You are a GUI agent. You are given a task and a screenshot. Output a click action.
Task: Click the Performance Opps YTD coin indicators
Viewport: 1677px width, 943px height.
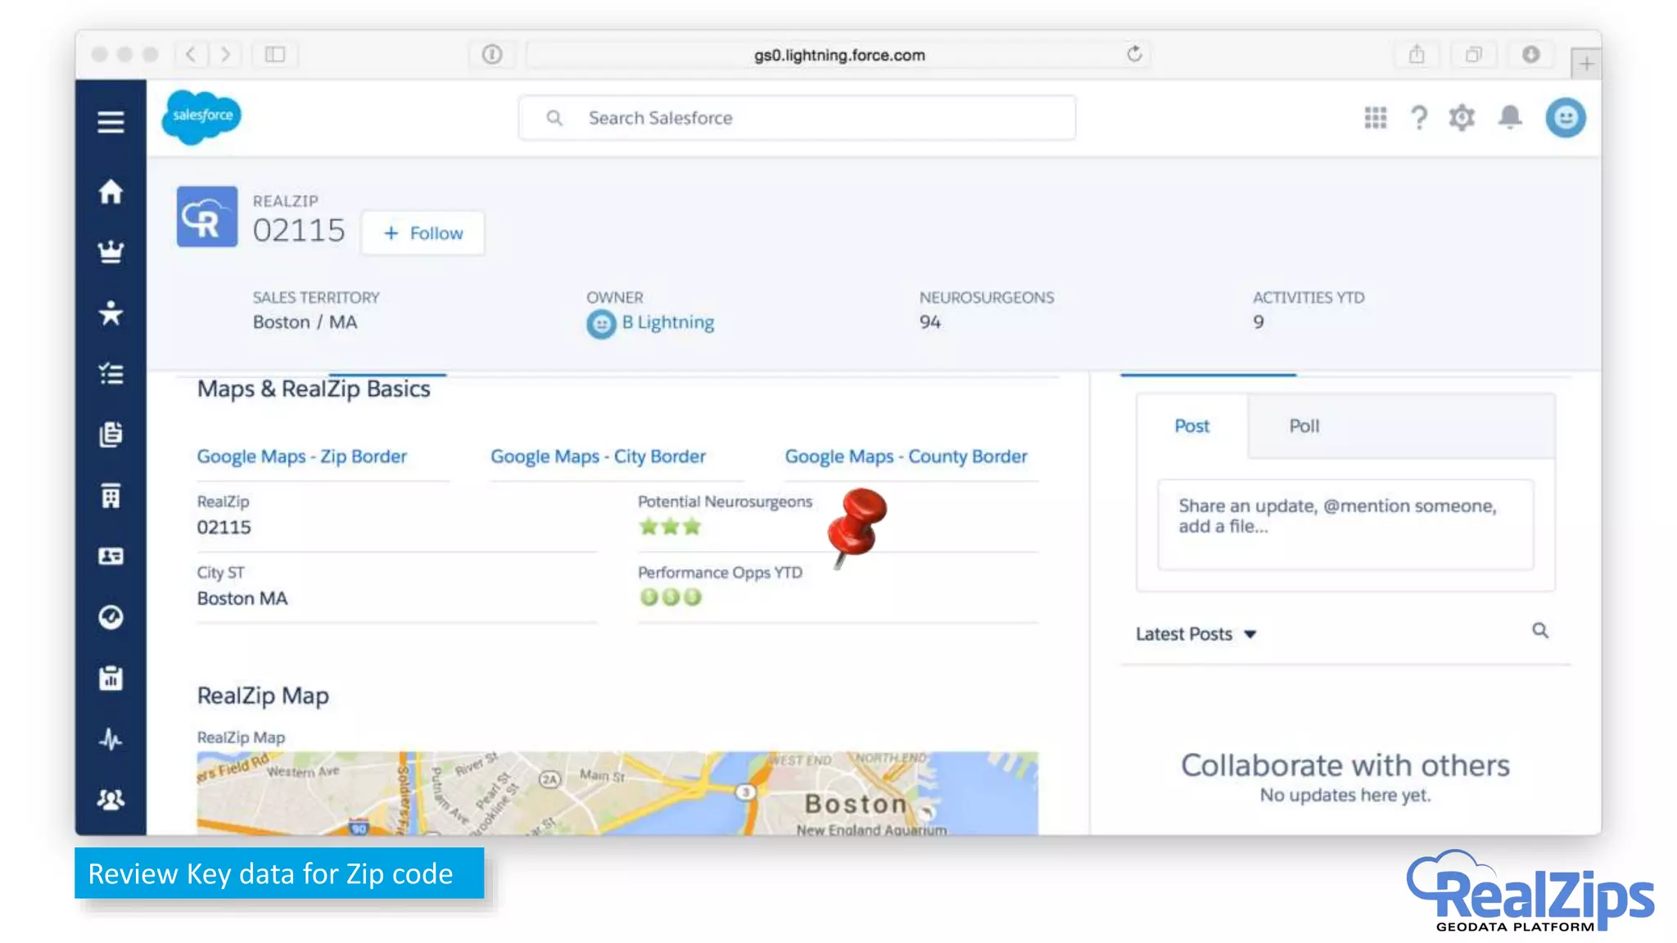(x=670, y=598)
